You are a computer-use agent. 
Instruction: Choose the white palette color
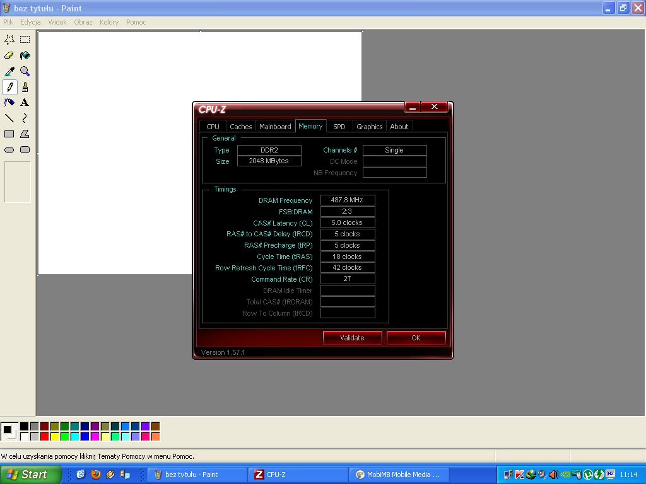pyautogui.click(x=25, y=436)
